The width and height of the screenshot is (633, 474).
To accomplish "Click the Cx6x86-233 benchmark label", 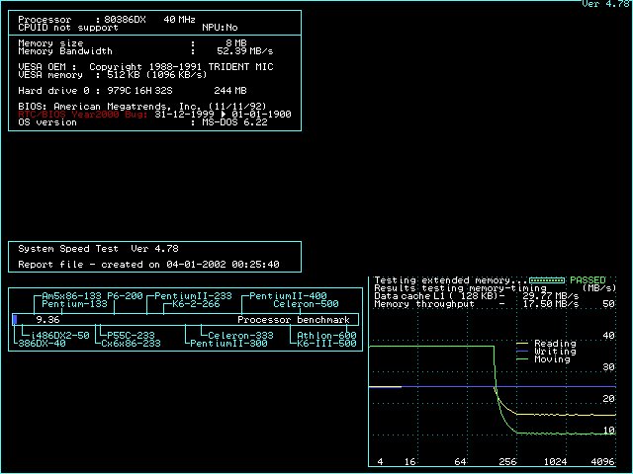I will pos(131,343).
